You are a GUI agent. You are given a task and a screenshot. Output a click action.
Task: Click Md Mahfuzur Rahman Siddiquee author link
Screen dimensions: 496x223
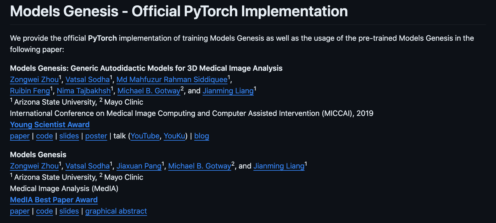click(172, 80)
